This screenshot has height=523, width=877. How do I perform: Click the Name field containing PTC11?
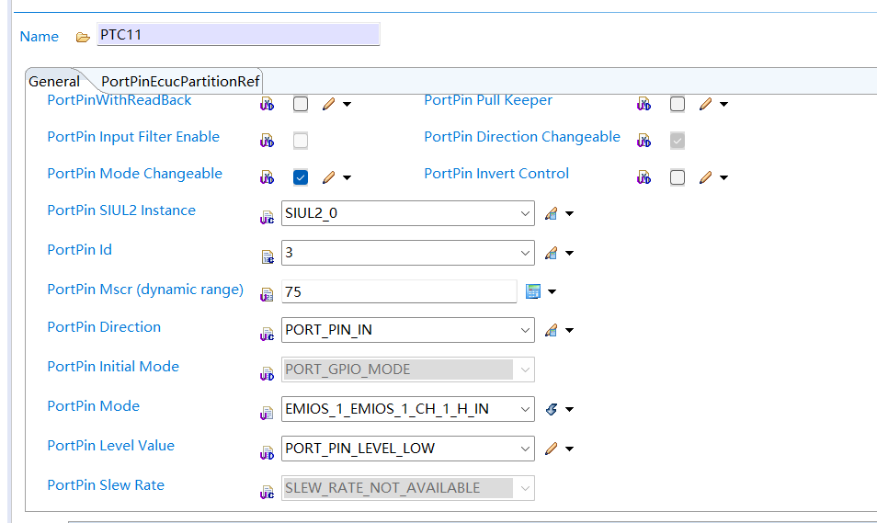click(237, 35)
